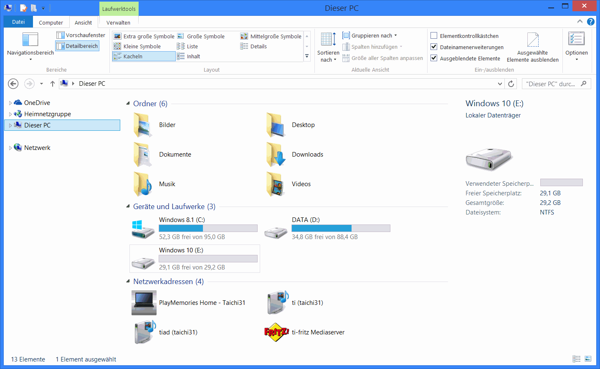
Task: Click the back navigation arrow
Action: 13,84
